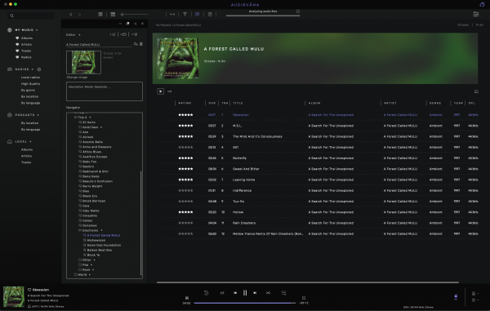The width and height of the screenshot is (490, 311).
Task: Open the Editor dropdown in playlist panel
Action: tap(73, 34)
